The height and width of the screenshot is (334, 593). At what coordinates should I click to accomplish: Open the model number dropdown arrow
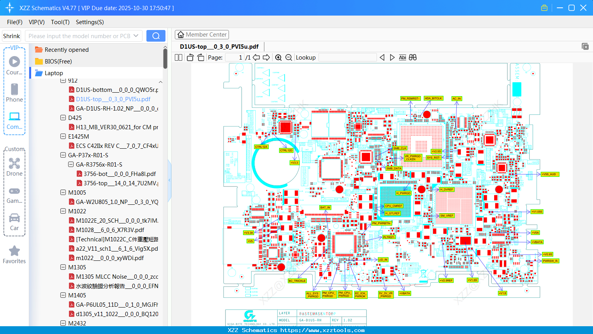point(136,36)
